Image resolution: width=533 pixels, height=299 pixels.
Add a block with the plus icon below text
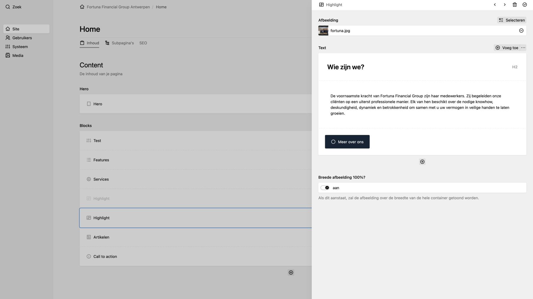tap(422, 162)
